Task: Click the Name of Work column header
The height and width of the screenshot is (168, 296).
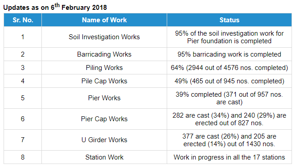Action: (x=104, y=20)
